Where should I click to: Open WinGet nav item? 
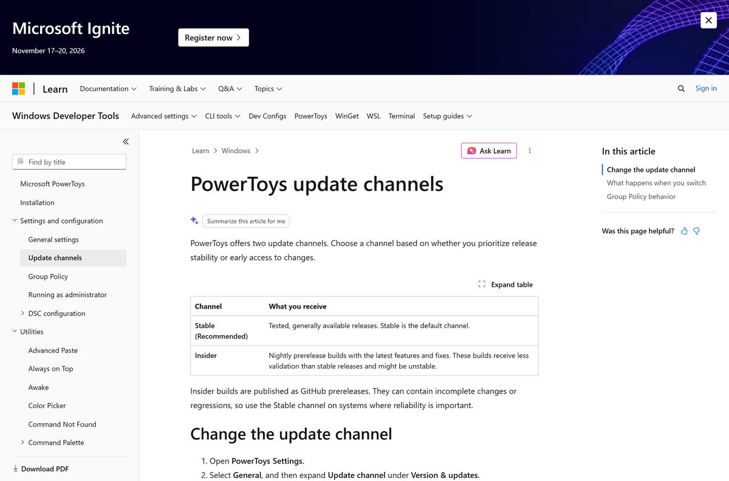click(x=347, y=116)
